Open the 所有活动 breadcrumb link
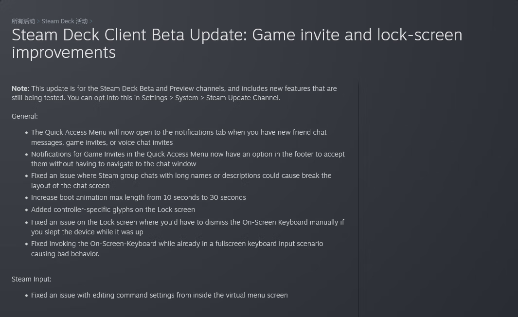This screenshot has height=317, width=518. [23, 21]
